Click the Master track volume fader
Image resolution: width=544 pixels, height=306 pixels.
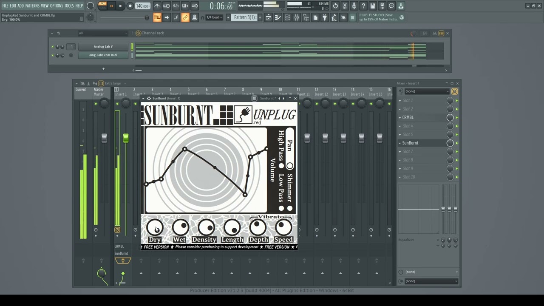pos(104,138)
